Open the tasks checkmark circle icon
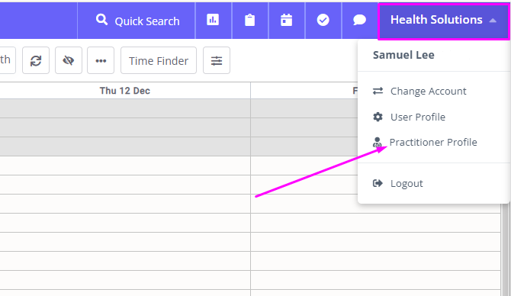511x296 pixels. [x=323, y=20]
